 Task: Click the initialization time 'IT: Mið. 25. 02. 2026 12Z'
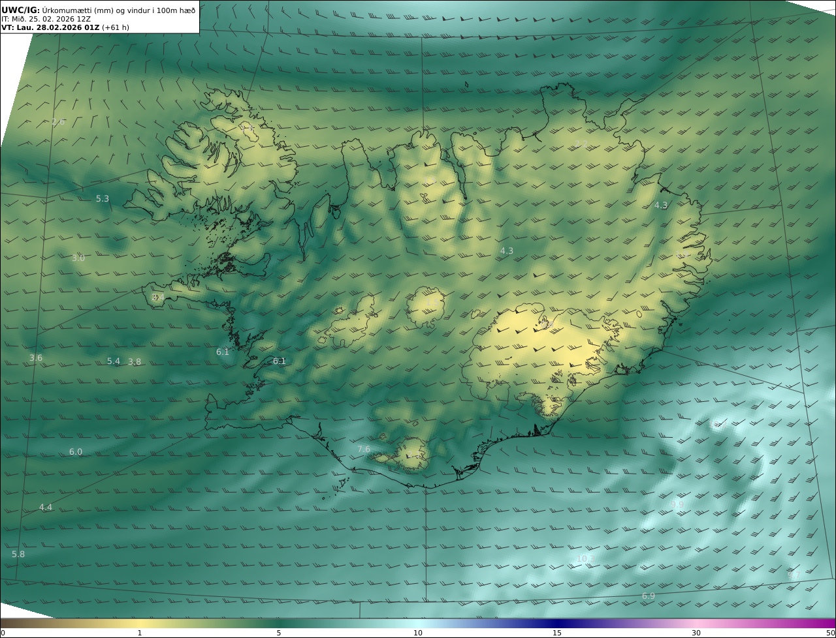(x=46, y=19)
